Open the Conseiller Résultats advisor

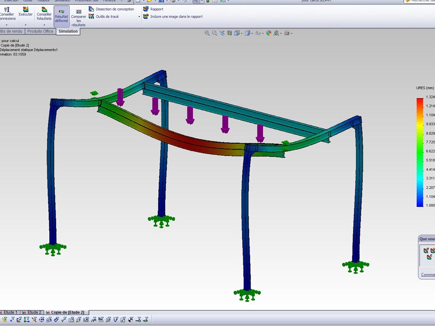point(44,14)
